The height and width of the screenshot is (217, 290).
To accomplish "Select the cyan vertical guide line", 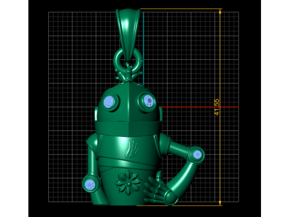I will coord(143,49).
